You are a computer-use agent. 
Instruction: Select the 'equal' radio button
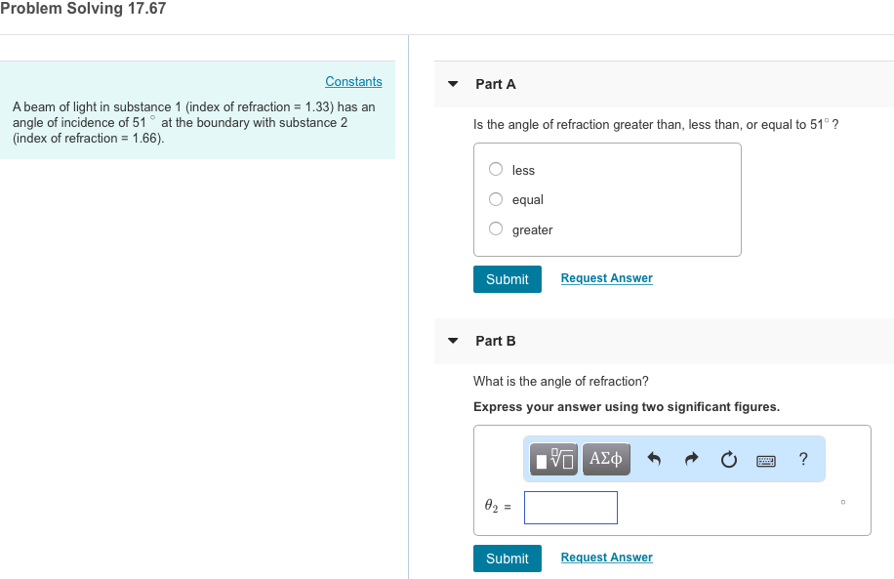(x=496, y=199)
